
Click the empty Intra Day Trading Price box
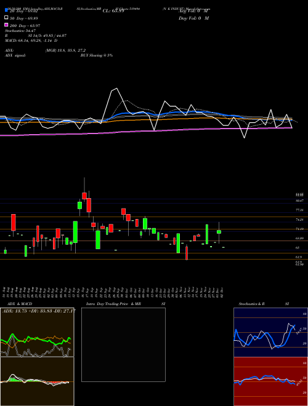pyautogui.click(x=123, y=344)
